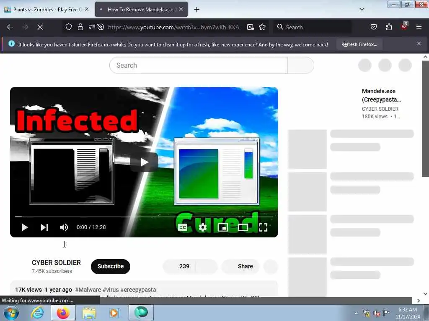This screenshot has height=321, width=429.
Task: Open the tracking protection shield icon
Action: pyautogui.click(x=69, y=27)
